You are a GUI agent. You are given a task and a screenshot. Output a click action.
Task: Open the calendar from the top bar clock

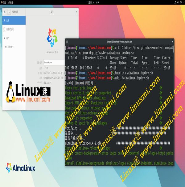(93, 2)
